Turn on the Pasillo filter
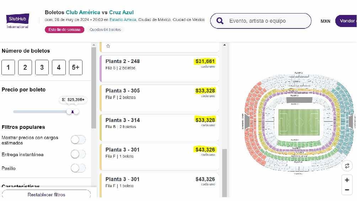Viewport: 357px width, 201px height. [78, 168]
